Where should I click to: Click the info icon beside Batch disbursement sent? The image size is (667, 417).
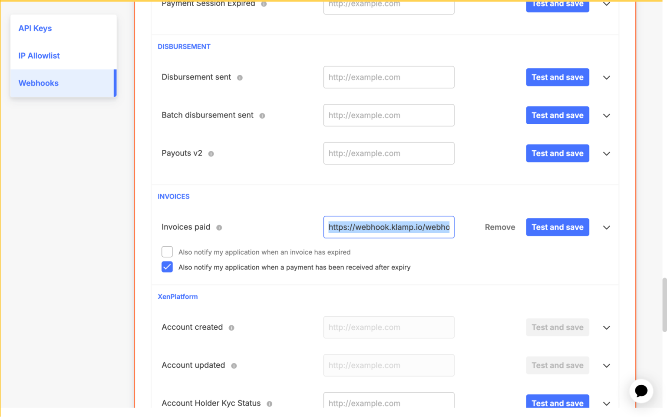pyautogui.click(x=262, y=116)
